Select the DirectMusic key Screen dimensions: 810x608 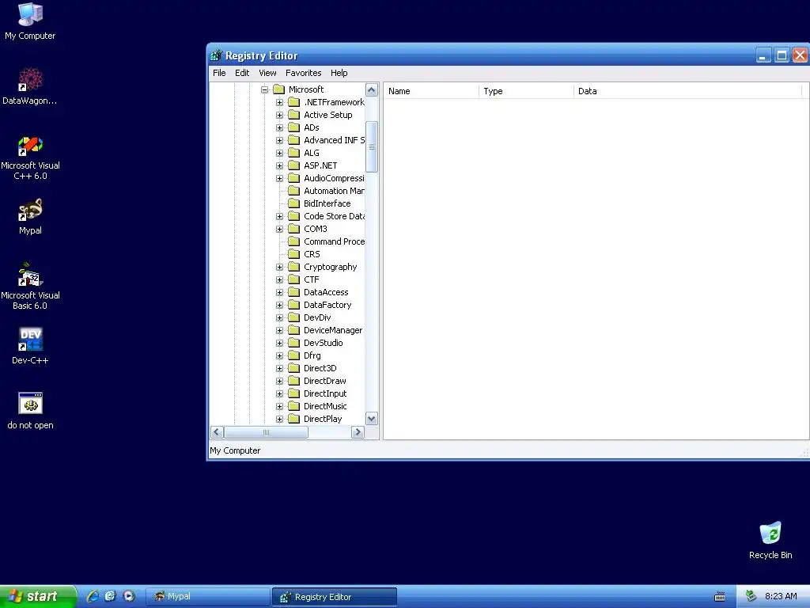[325, 406]
